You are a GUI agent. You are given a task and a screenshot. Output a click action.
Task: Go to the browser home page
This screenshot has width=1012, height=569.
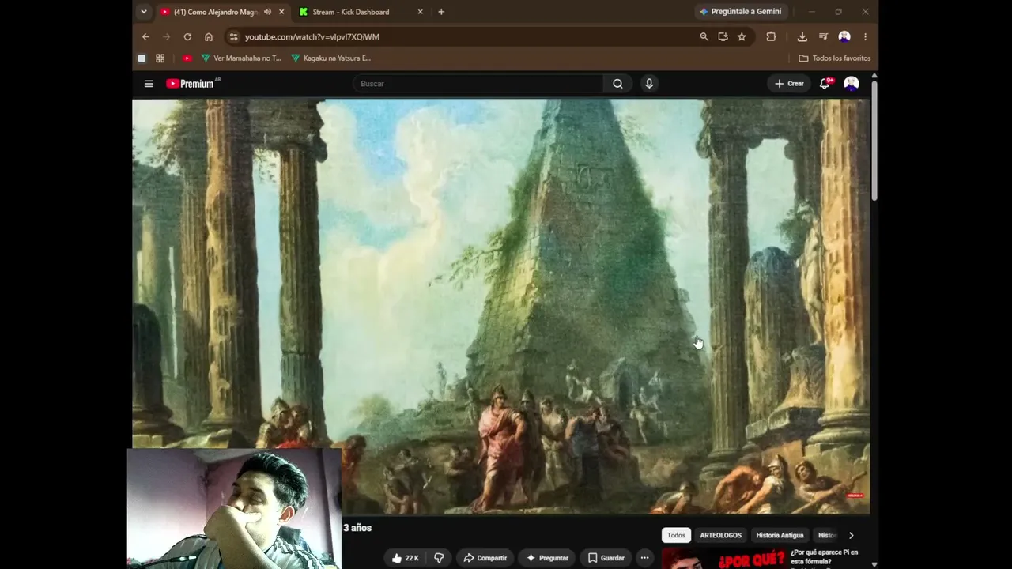[x=209, y=36]
